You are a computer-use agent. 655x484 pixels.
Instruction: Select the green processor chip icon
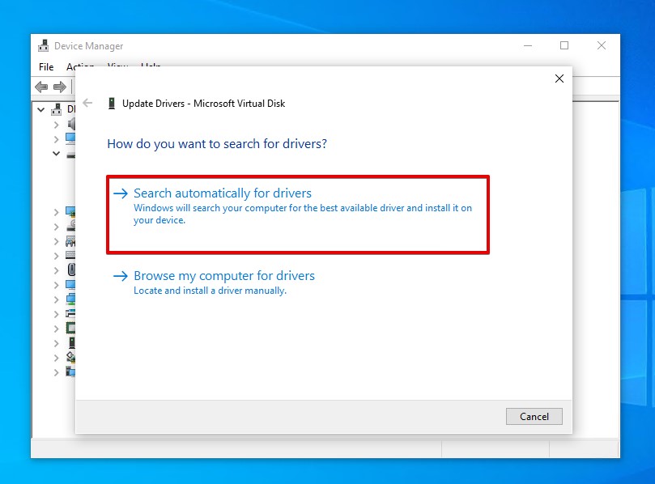point(71,328)
